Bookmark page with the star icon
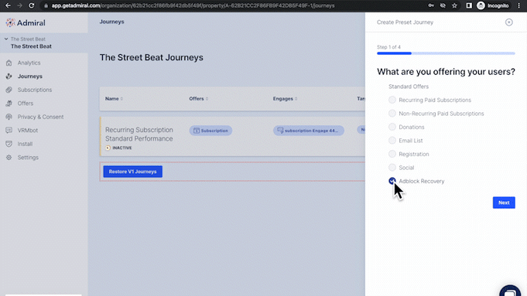Viewport: 527px width, 296px height. point(454,5)
